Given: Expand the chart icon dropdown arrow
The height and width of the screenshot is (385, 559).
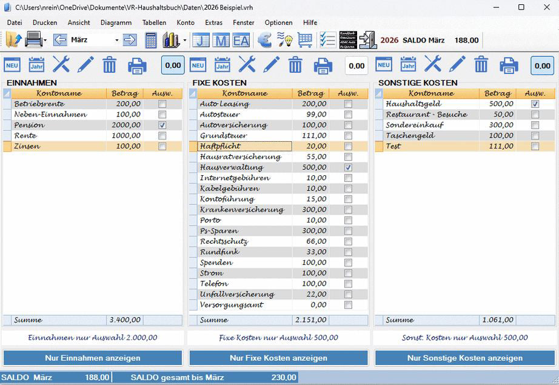Looking at the screenshot, I should pyautogui.click(x=184, y=41).
